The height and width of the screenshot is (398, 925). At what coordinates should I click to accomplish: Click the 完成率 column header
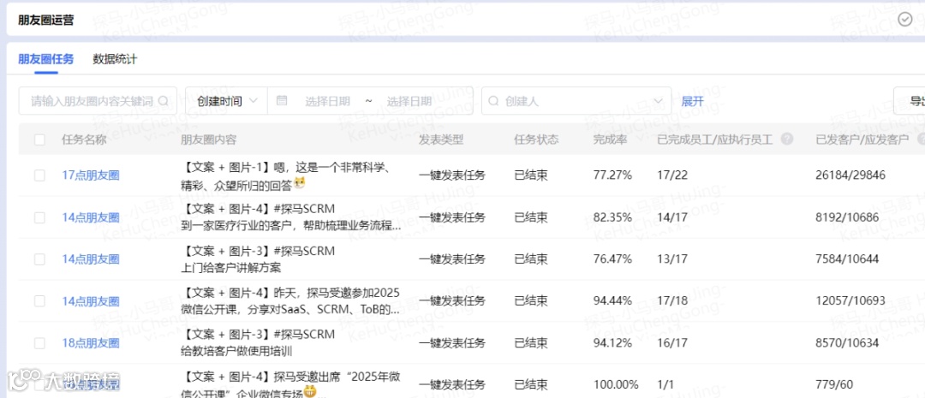610,140
